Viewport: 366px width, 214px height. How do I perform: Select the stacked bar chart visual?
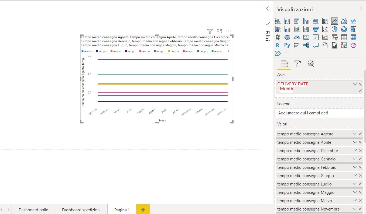point(278,21)
